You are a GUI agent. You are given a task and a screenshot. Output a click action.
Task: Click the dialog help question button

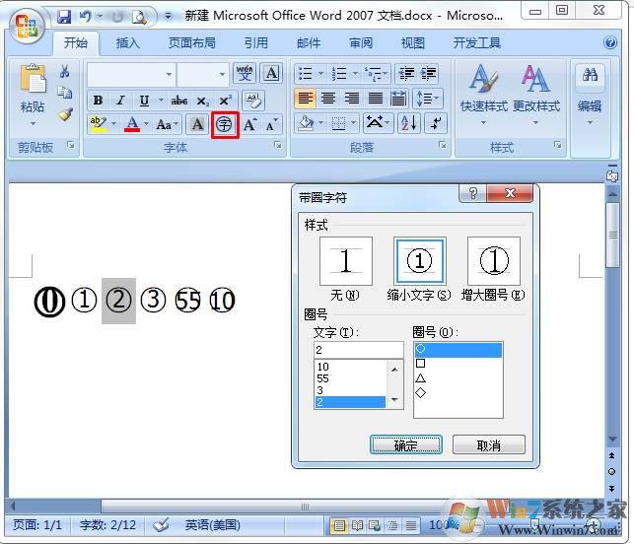(x=473, y=193)
